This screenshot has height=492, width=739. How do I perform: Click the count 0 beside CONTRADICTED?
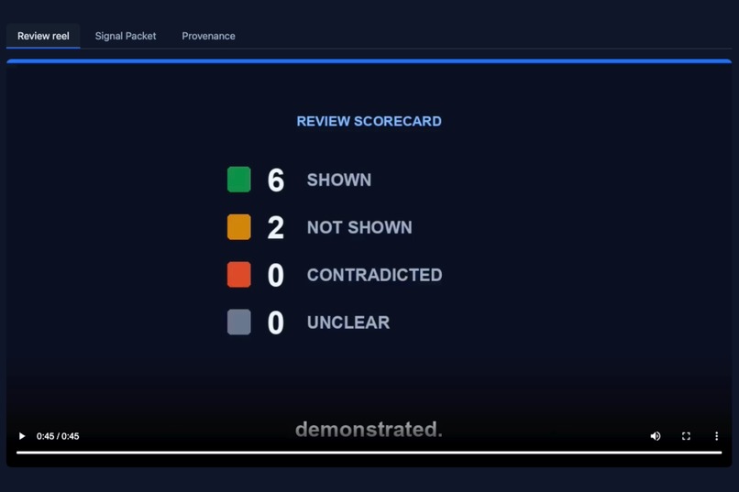point(276,275)
